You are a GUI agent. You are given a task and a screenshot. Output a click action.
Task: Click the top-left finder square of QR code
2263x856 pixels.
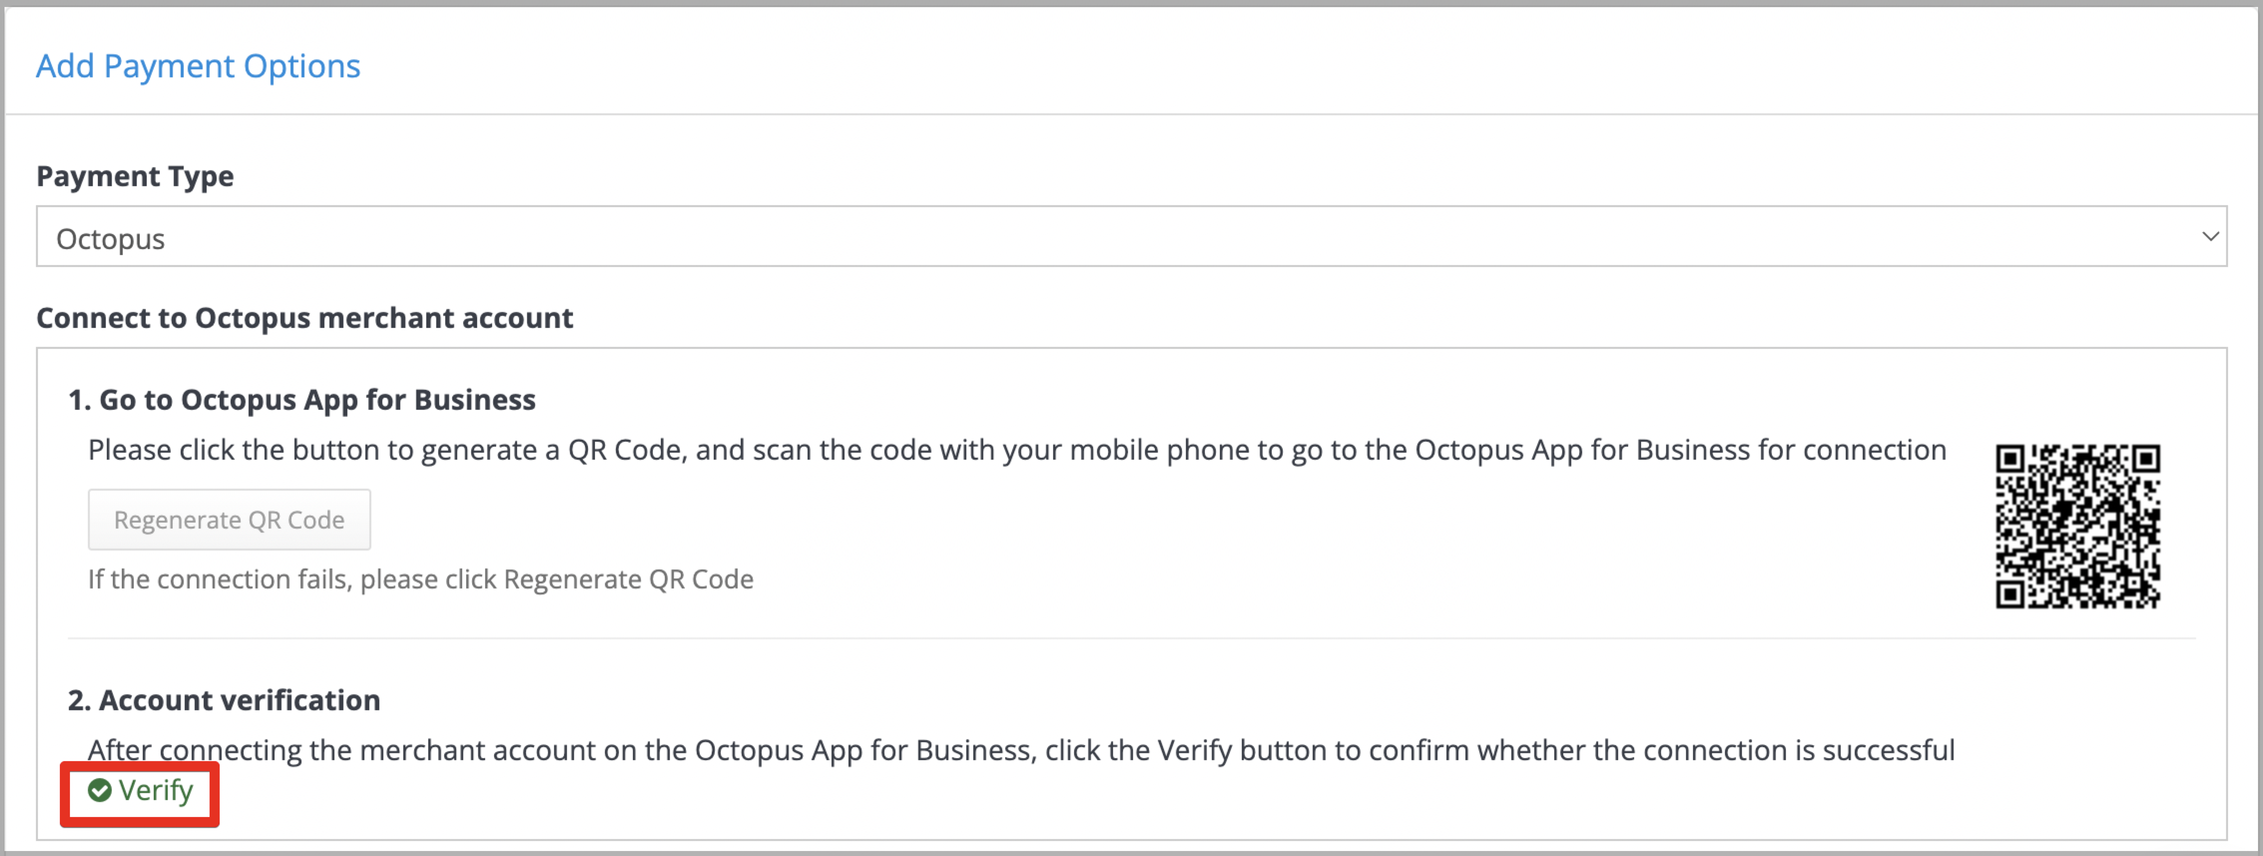point(2010,459)
